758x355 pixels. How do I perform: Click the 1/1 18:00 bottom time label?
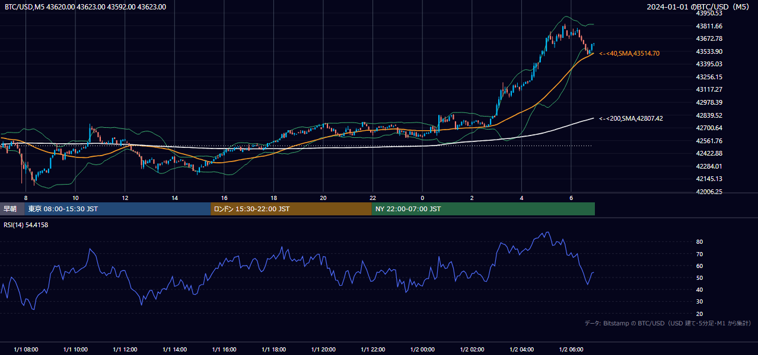pyautogui.click(x=273, y=349)
